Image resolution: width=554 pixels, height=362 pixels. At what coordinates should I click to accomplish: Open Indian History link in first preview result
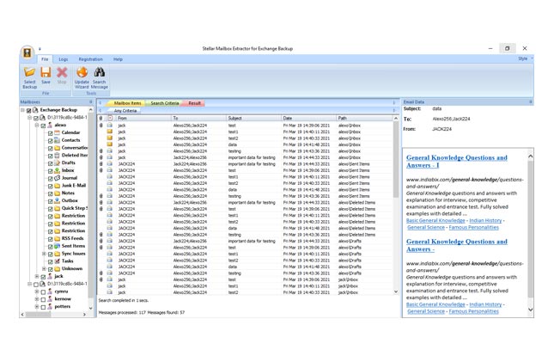coord(485,220)
